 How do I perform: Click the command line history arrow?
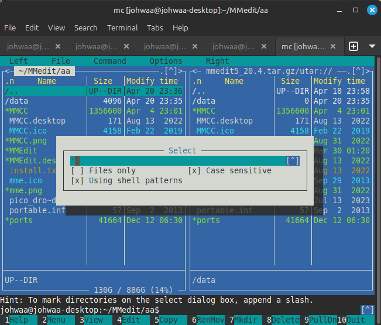tap(368, 309)
